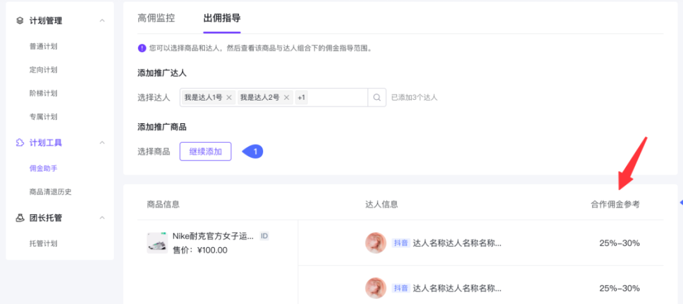Image resolution: width=683 pixels, height=304 pixels.
Task: Click the search magnifier in 选择达人 field
Action: point(377,97)
